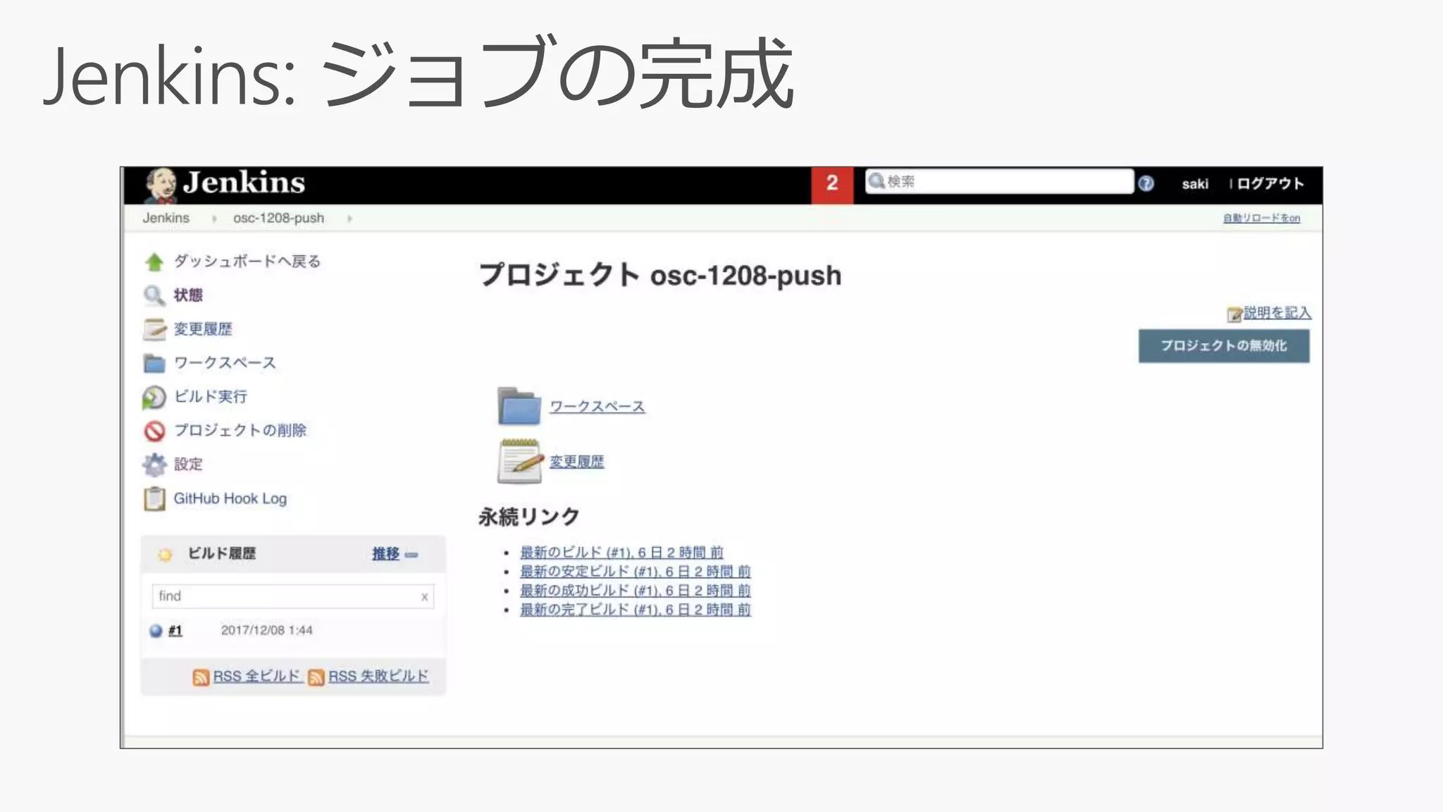The height and width of the screenshot is (812, 1443).
Task: Click the 永続リンク heading
Action: [529, 517]
